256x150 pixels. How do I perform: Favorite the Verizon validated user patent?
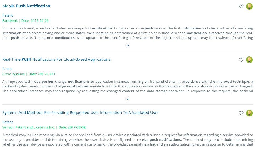241,113
